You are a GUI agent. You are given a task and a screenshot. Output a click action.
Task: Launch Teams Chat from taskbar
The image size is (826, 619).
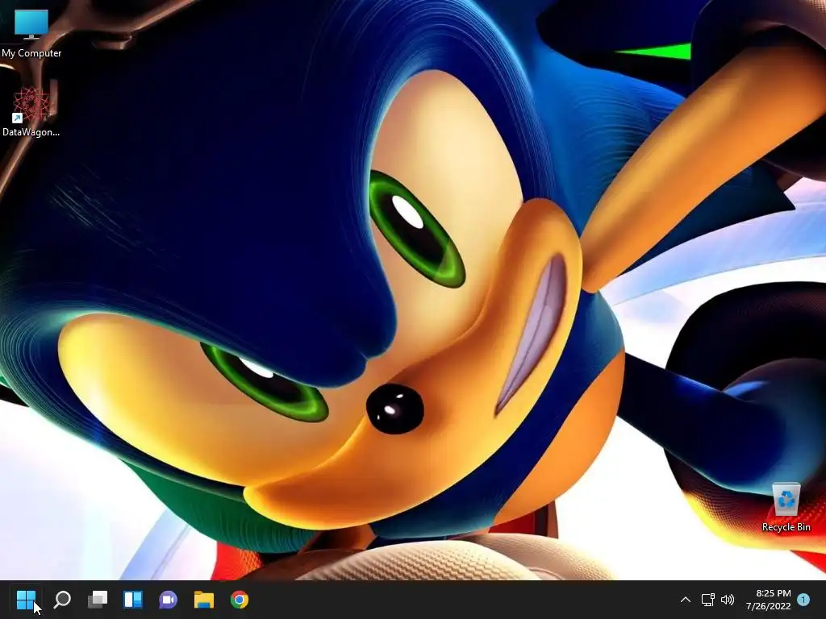tap(168, 599)
